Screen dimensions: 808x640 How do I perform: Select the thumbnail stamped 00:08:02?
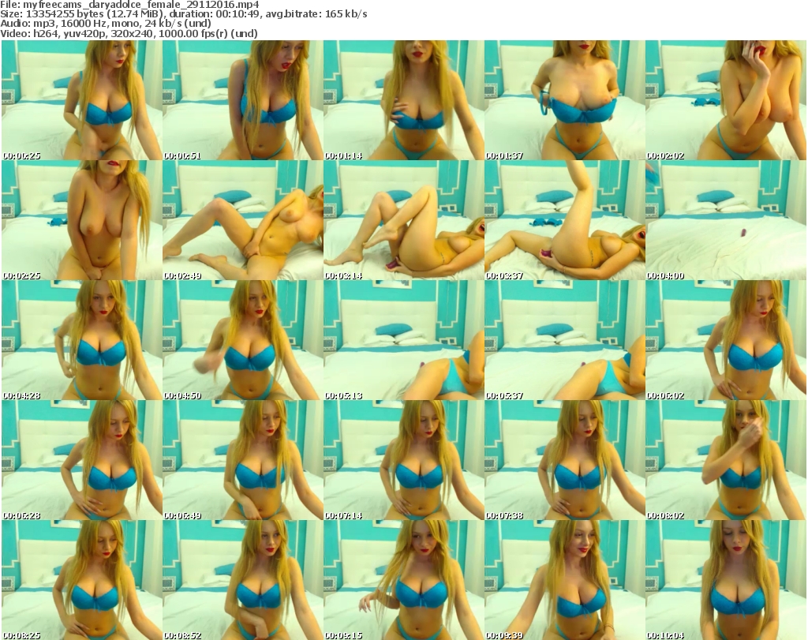tap(726, 460)
